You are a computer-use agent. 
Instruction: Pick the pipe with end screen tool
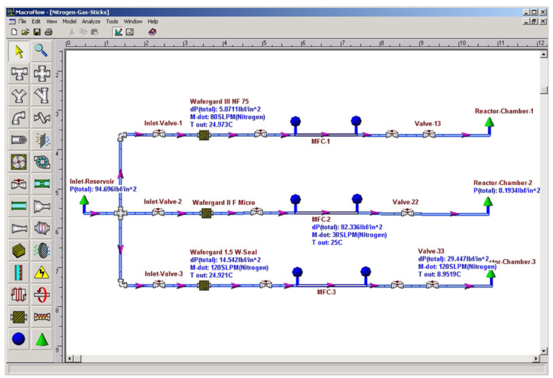tap(19, 140)
